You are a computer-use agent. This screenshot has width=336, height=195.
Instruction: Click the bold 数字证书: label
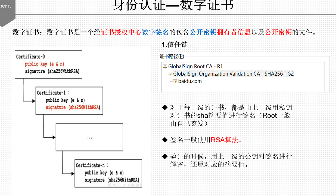pos(28,32)
